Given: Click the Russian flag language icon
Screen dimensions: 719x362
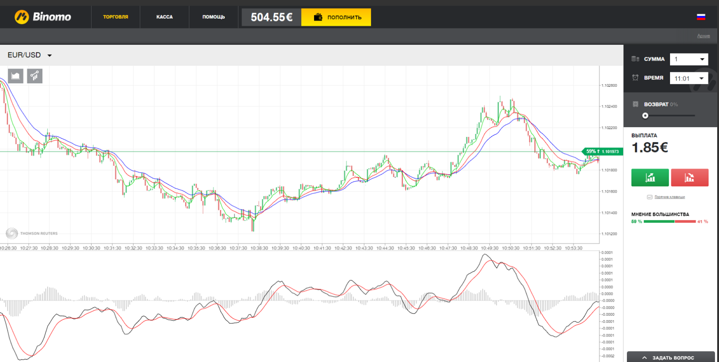Looking at the screenshot, I should pyautogui.click(x=701, y=17).
